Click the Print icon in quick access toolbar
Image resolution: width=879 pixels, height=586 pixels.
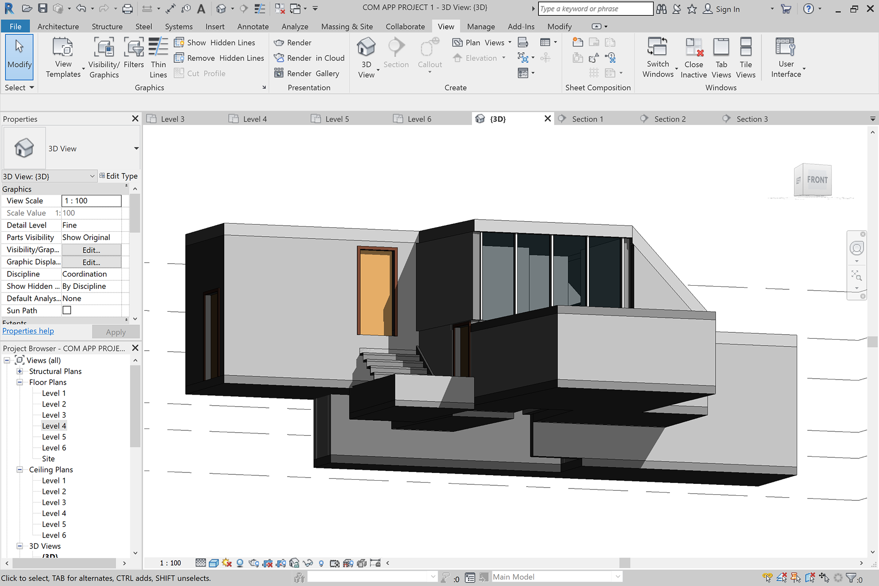point(128,8)
